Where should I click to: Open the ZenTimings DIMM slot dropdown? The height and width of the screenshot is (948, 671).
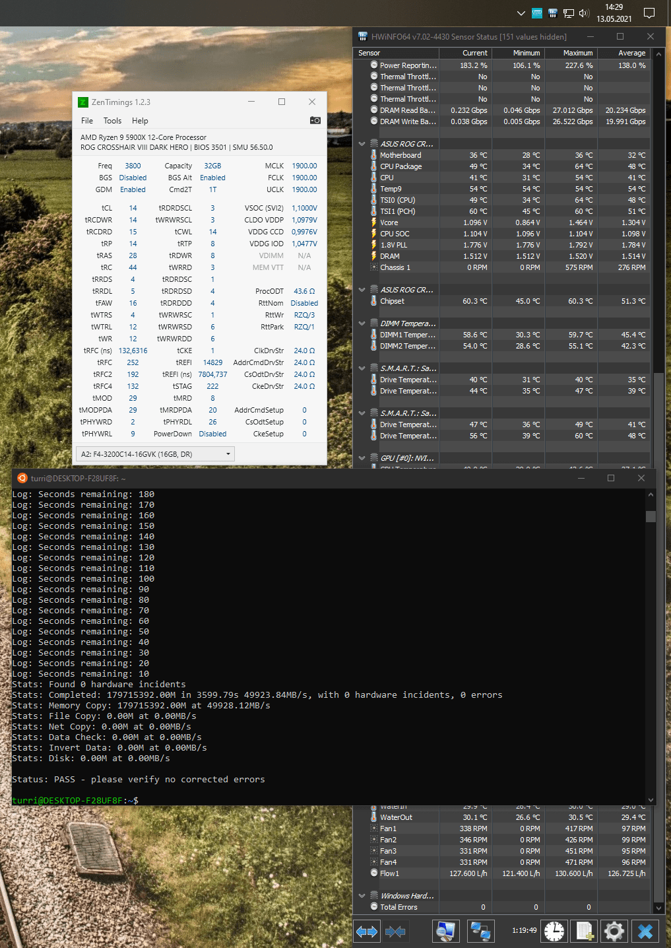click(x=156, y=454)
